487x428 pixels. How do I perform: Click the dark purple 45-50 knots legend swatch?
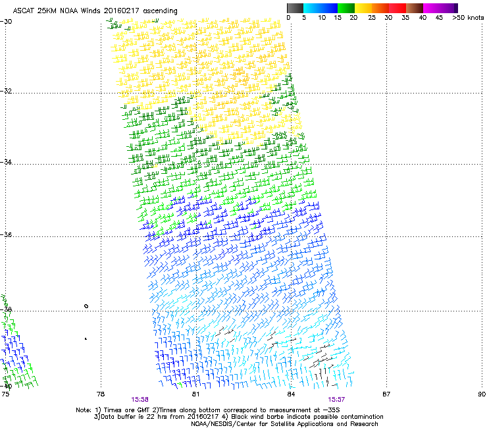pyautogui.click(x=449, y=8)
